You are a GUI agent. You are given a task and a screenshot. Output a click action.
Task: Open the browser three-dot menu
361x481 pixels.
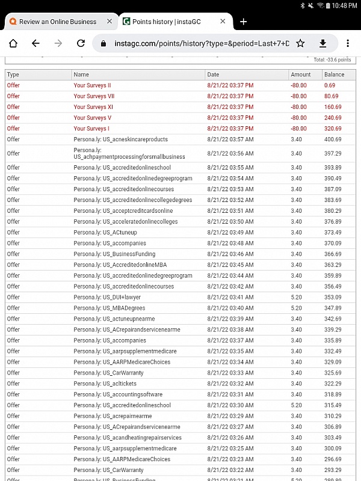[x=348, y=43]
